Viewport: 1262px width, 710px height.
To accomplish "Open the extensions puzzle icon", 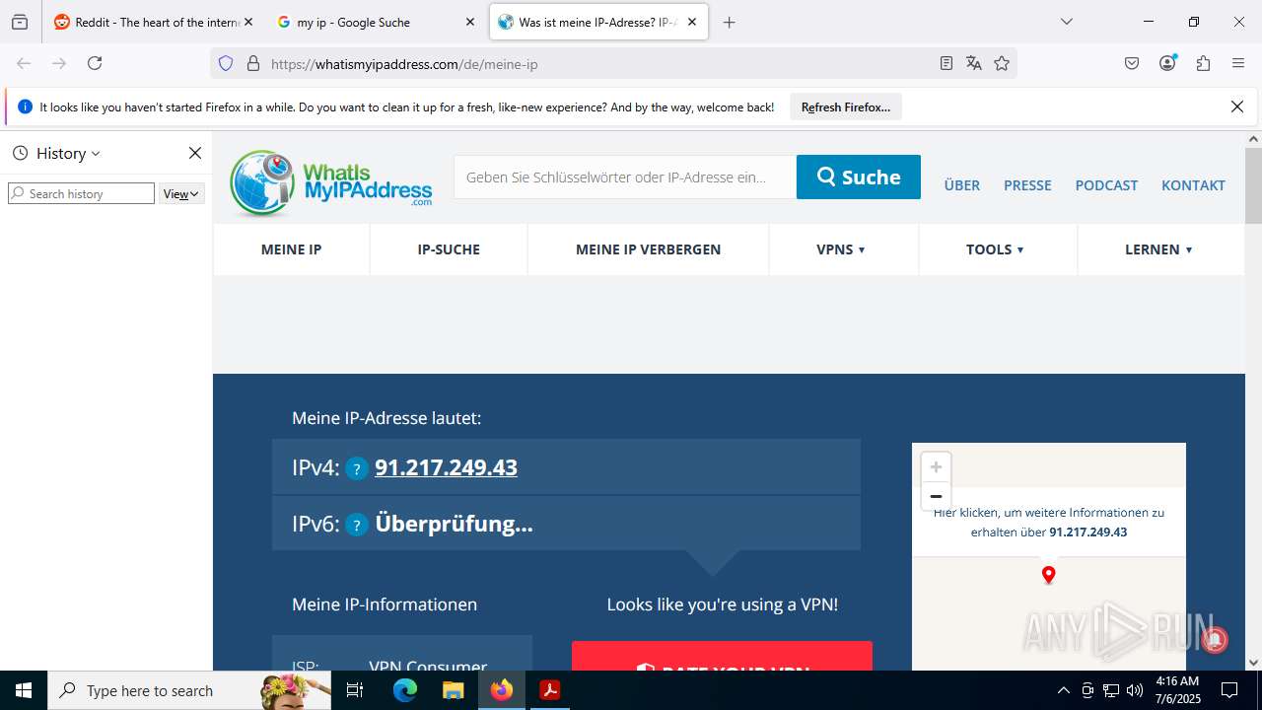I will 1203,63.
